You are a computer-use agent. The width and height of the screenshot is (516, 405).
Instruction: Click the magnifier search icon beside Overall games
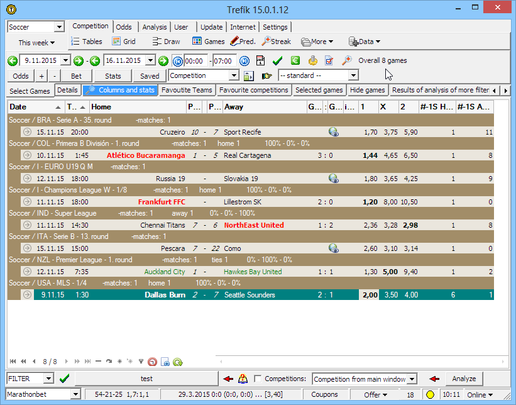coord(346,61)
